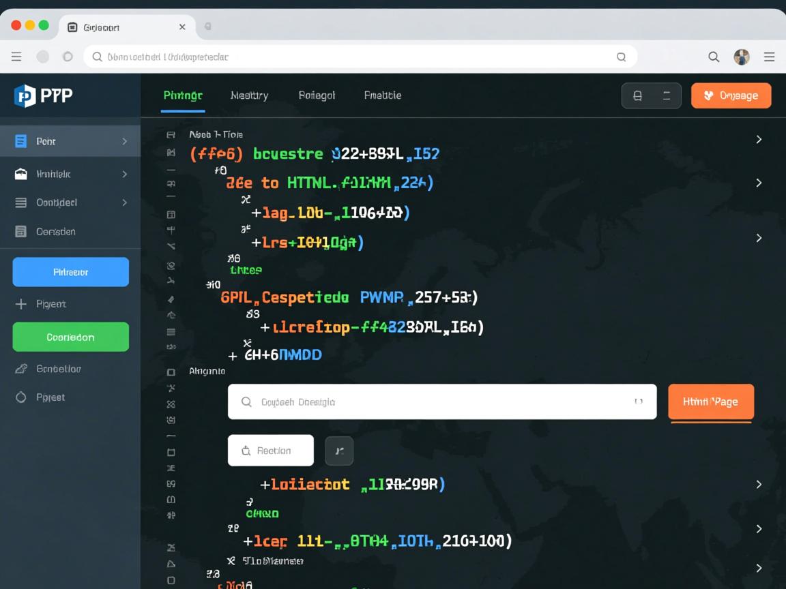Expand the Pont sidebar item chevron
The width and height of the screenshot is (786, 589).
pyautogui.click(x=124, y=141)
